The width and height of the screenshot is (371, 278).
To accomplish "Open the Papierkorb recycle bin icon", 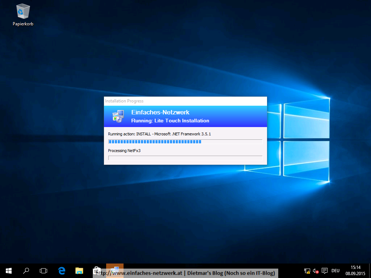I will 23,15.
